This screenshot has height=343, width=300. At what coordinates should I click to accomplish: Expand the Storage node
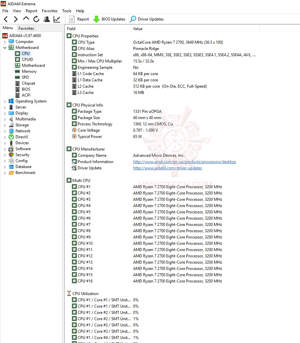click(x=5, y=125)
